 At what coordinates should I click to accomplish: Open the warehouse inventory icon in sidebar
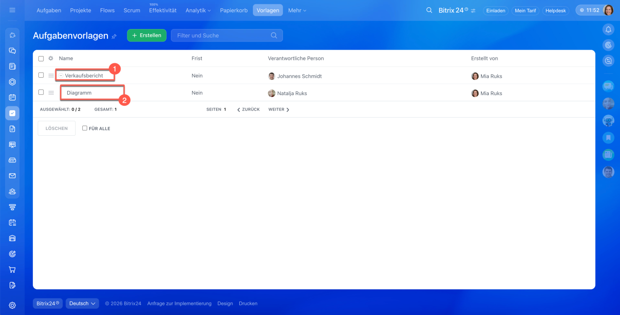[13, 238]
